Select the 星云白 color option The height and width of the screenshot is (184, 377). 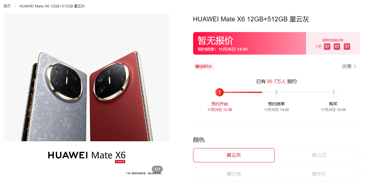pyautogui.click(x=319, y=155)
